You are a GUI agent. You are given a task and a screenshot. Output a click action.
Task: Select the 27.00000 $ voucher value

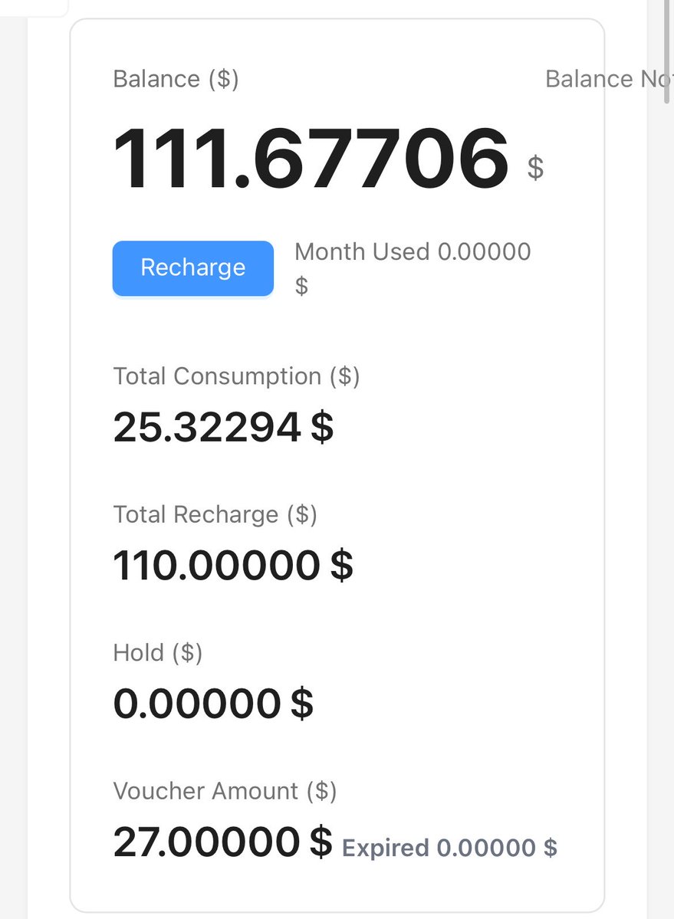pos(222,842)
